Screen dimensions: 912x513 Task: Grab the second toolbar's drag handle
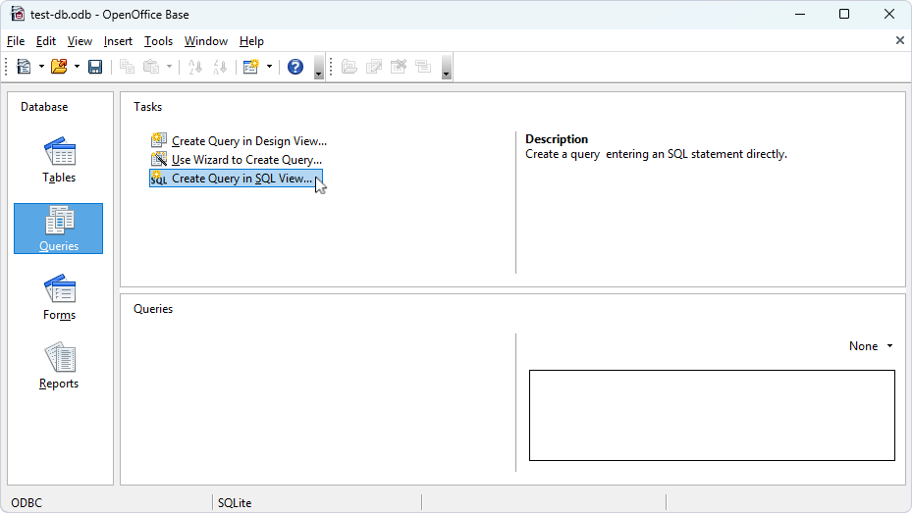331,67
